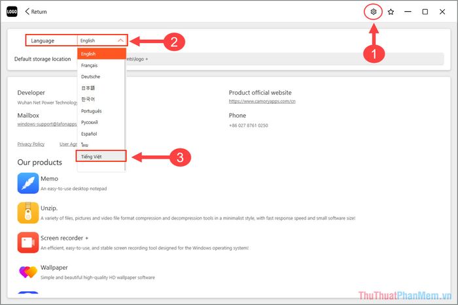The height and width of the screenshot is (305, 458).
Task: Open the Wallpaper hearts icon
Action: [28, 272]
